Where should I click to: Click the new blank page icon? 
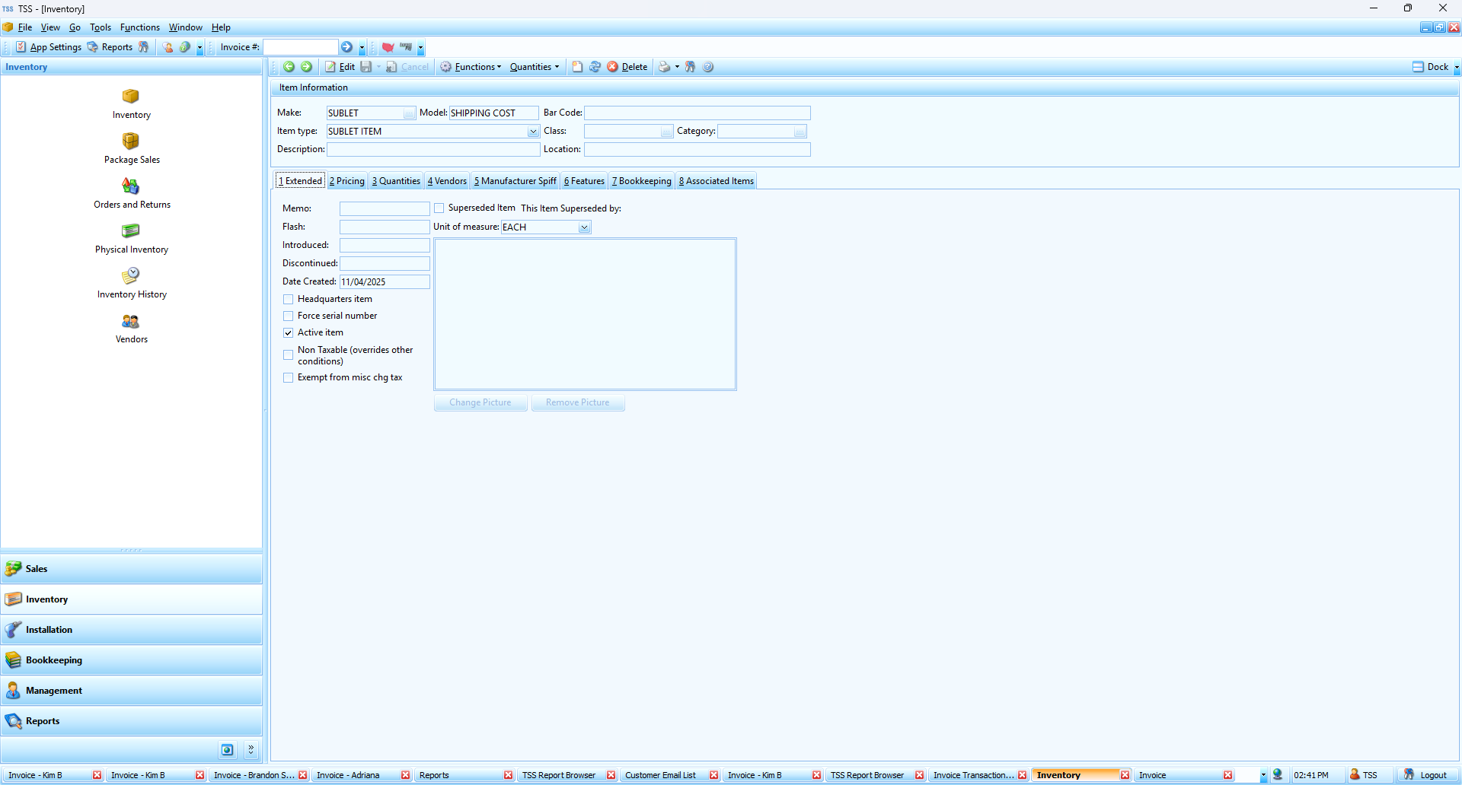(577, 67)
